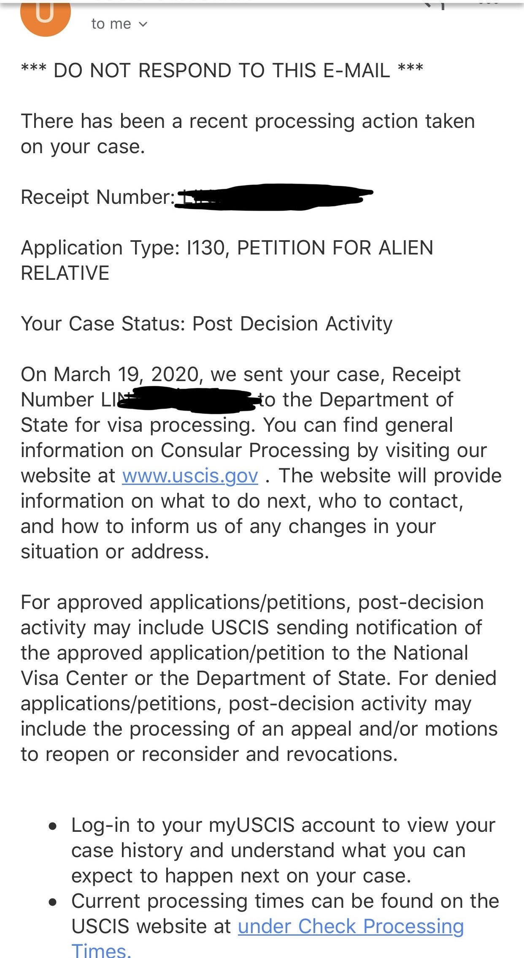Tap the 'On March 19, 2020' date text
The image size is (524, 958).
pos(110,375)
